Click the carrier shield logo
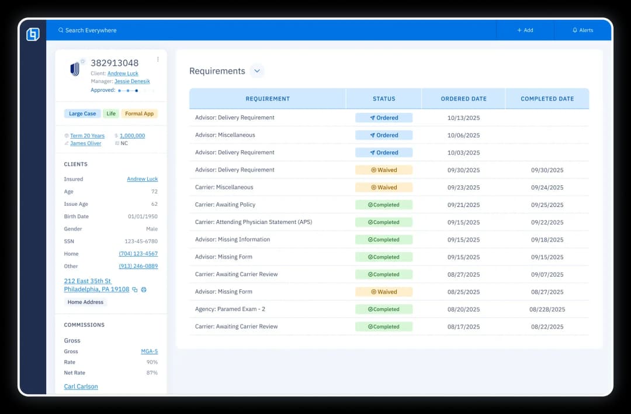Screen dimensions: 631x414 75,70
